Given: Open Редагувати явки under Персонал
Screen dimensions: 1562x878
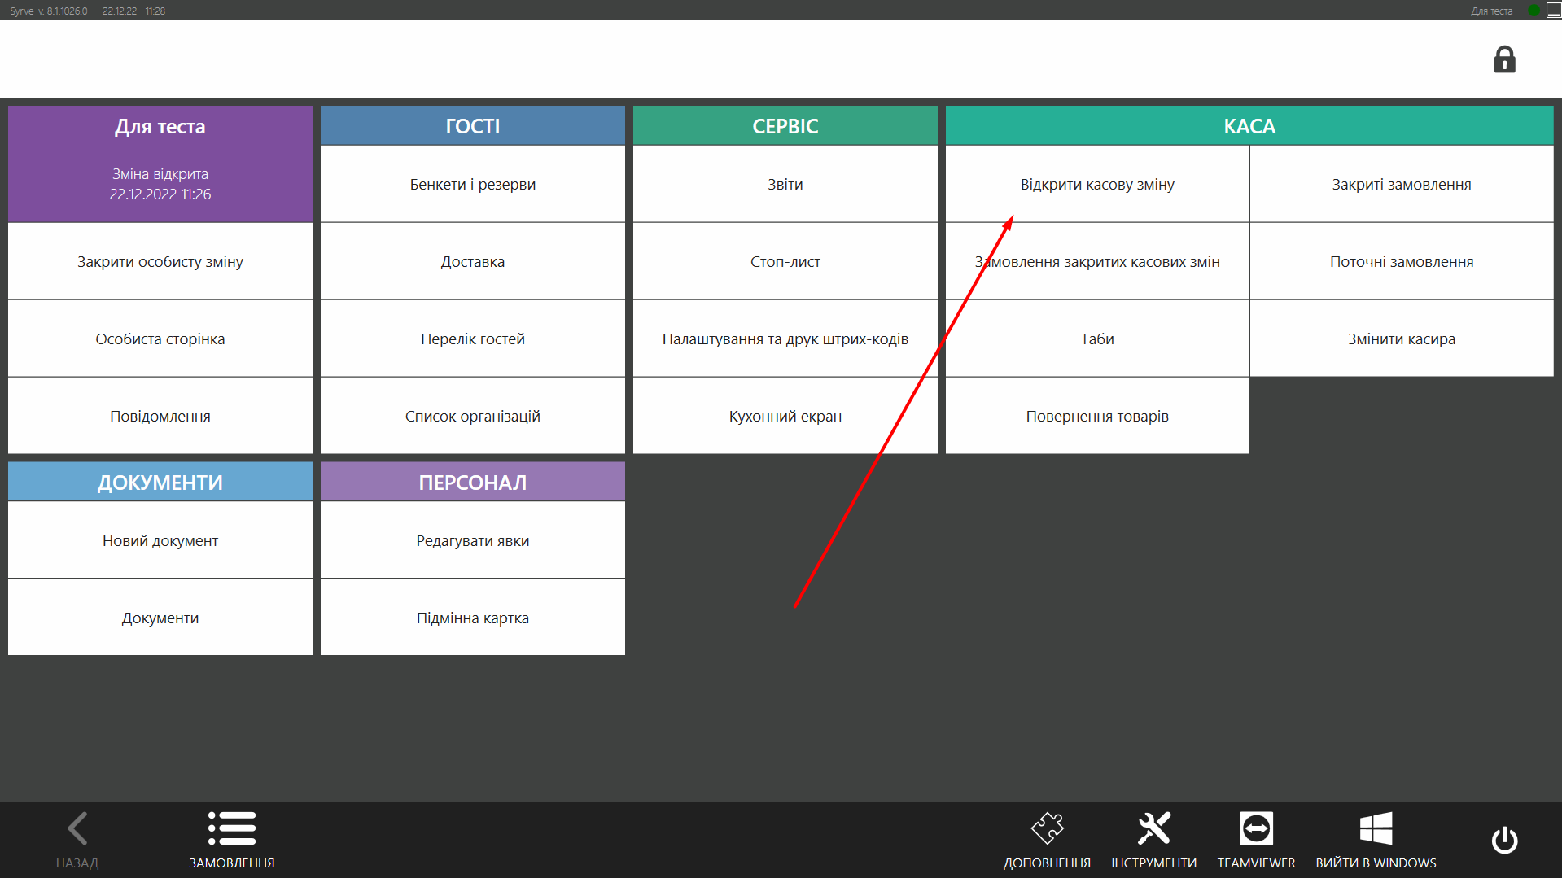Looking at the screenshot, I should click(472, 540).
